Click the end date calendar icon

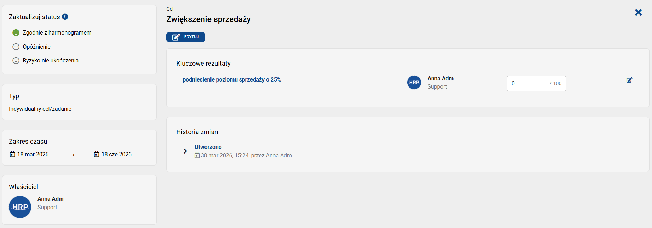97,154
